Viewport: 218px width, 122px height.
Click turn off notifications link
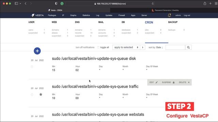tap(85, 47)
